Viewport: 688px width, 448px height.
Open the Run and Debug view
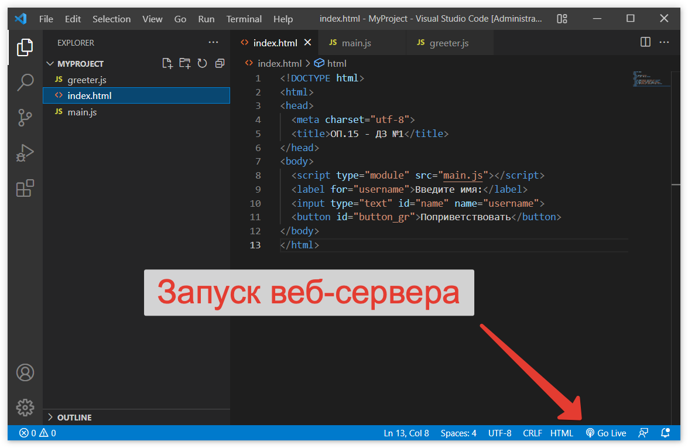pos(25,153)
